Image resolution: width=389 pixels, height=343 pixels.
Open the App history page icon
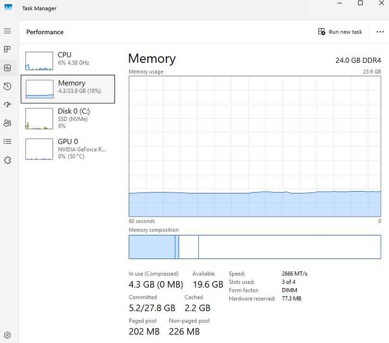pos(7,86)
